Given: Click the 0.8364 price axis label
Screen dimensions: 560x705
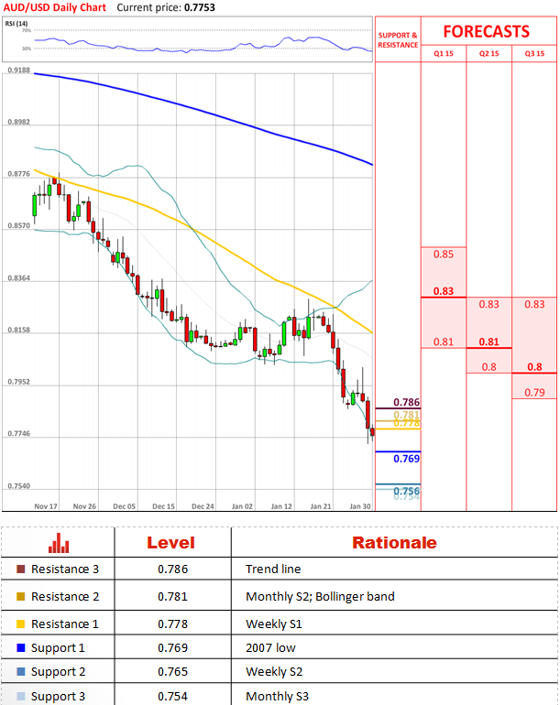Looking at the screenshot, I should tap(19, 278).
